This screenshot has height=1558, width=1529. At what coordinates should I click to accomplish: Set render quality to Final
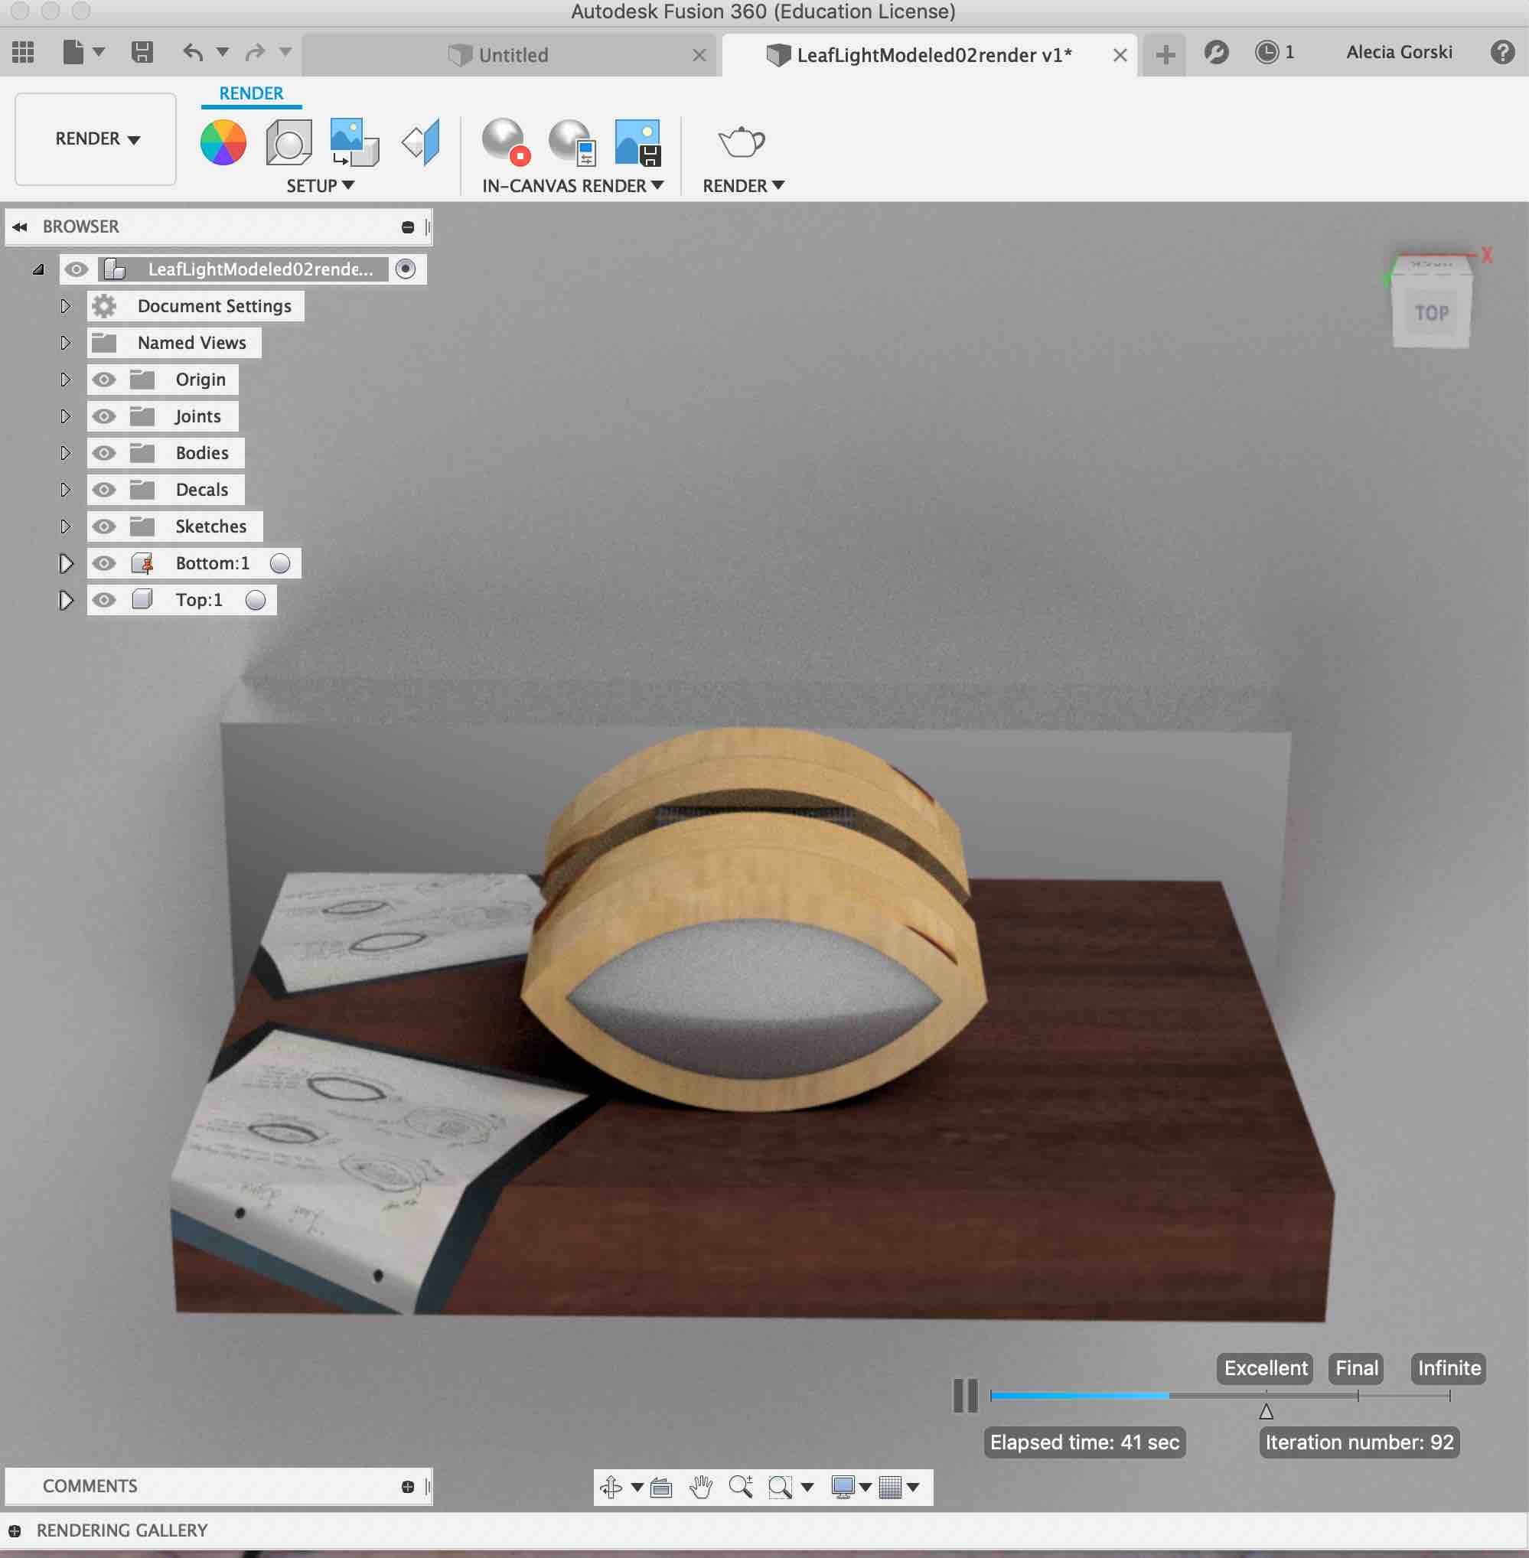click(1356, 1368)
